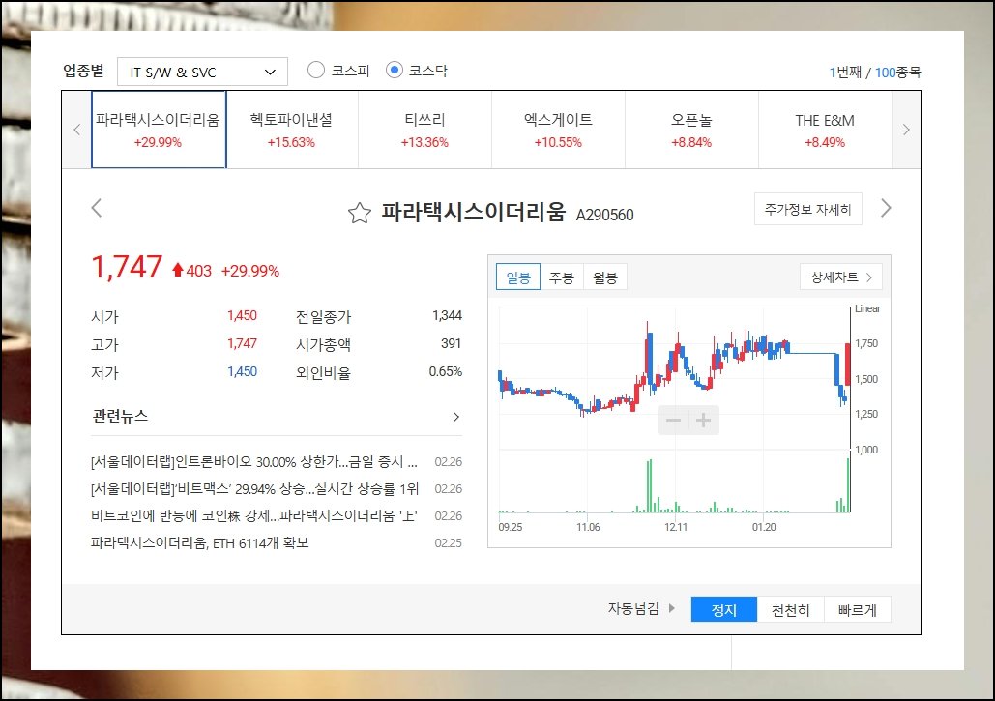Select 오픈놀 card in carousel
Viewport: 995px width, 701px height.
point(691,130)
